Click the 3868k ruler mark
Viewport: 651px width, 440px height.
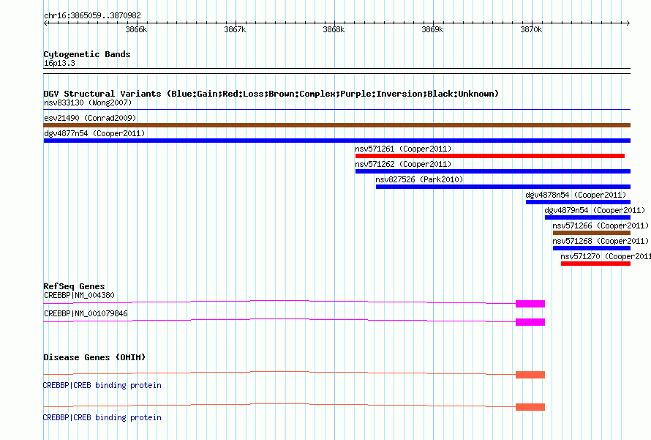pos(334,29)
